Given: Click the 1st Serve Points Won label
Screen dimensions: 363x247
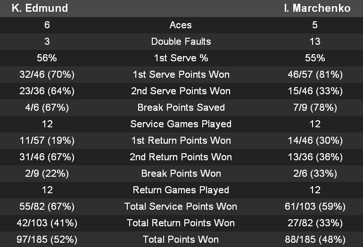Looking at the screenshot, I should point(181,74).
